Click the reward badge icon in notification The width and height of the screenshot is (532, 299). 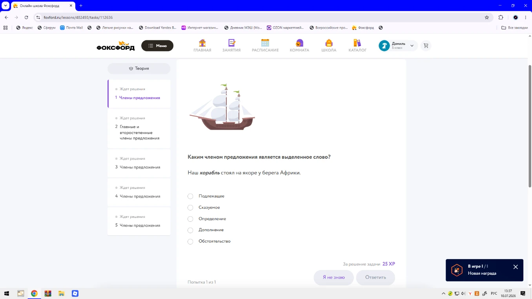(x=457, y=270)
